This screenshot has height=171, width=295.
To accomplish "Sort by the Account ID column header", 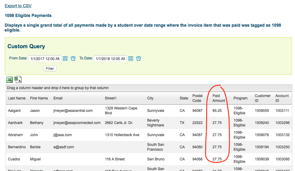I will tap(282, 98).
